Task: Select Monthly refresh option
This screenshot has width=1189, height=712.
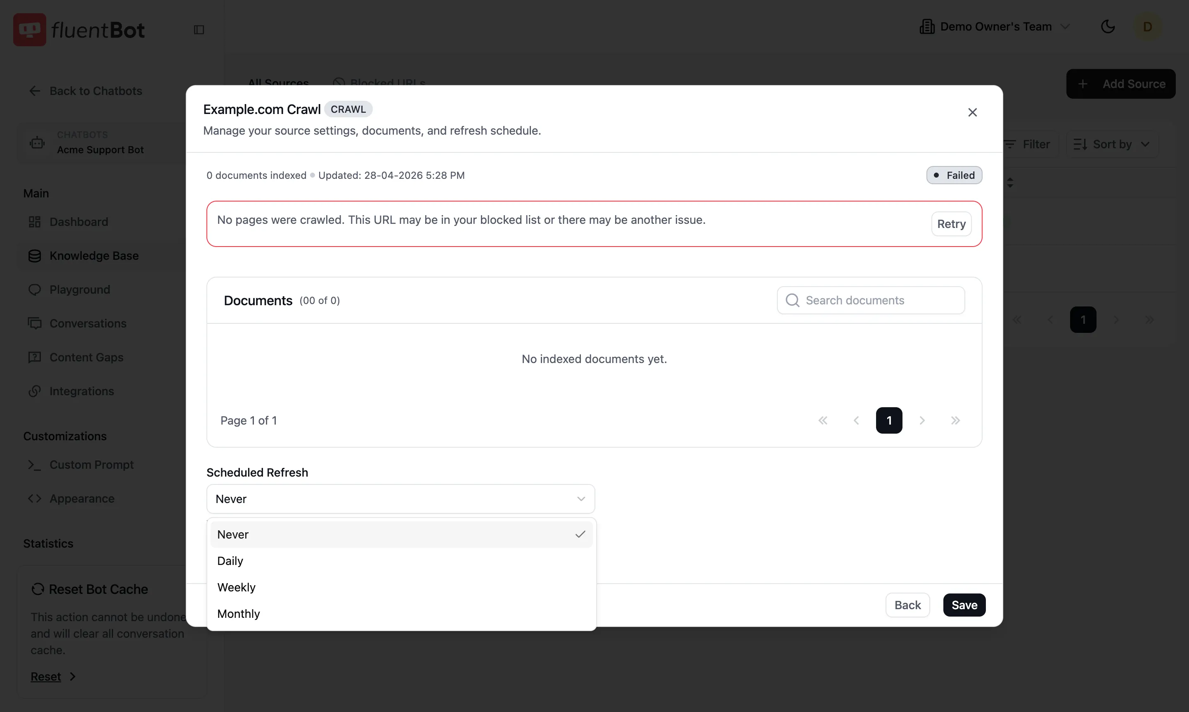Action: pos(401,614)
